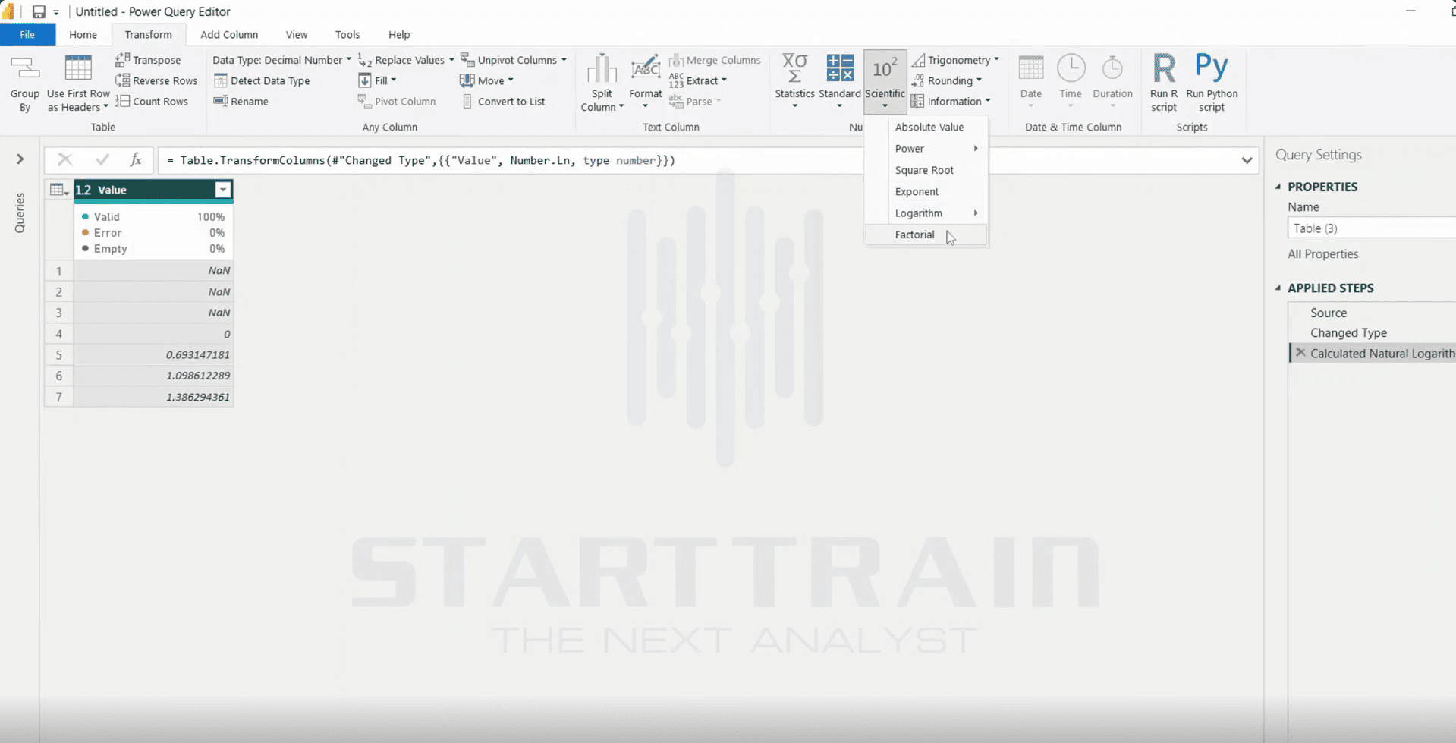
Task: Click the formula bar text
Action: point(420,160)
